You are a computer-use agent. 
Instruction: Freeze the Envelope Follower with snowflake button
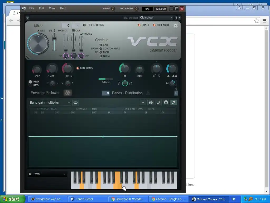(x=68, y=93)
